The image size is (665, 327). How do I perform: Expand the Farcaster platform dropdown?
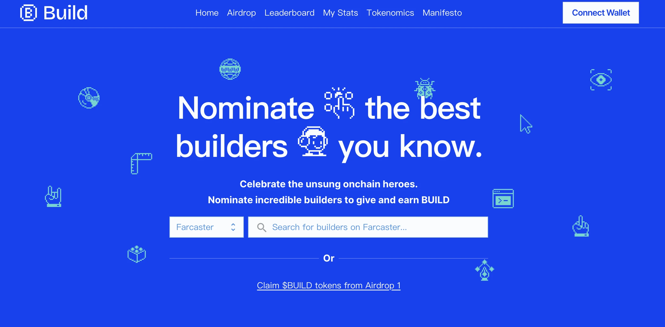tap(206, 227)
